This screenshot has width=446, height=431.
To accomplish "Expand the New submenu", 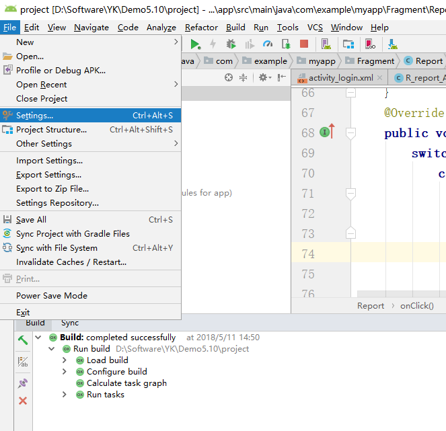I will (x=90, y=42).
